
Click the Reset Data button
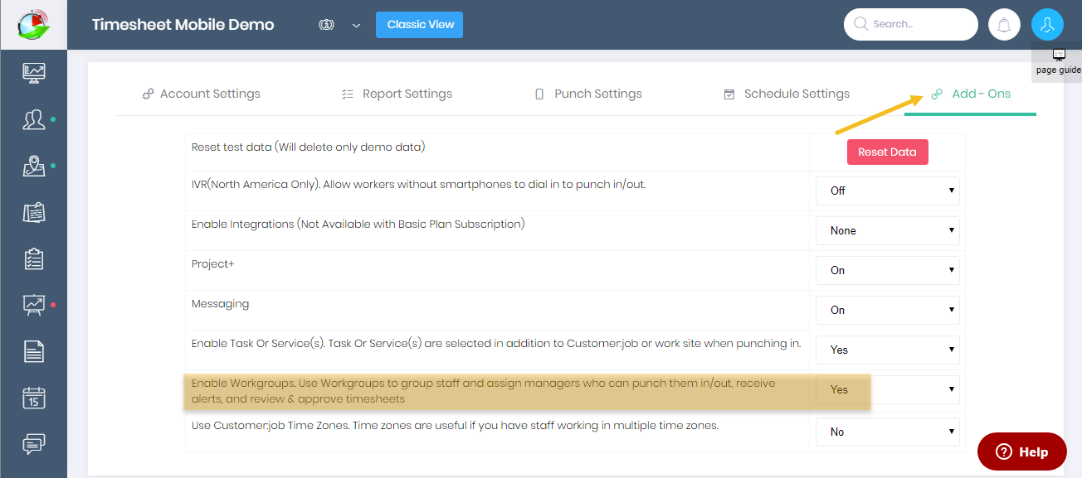click(887, 152)
